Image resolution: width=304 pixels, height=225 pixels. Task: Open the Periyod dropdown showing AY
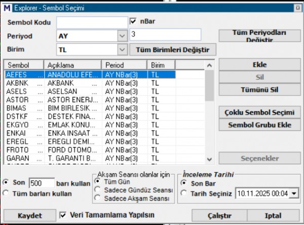click(x=122, y=36)
